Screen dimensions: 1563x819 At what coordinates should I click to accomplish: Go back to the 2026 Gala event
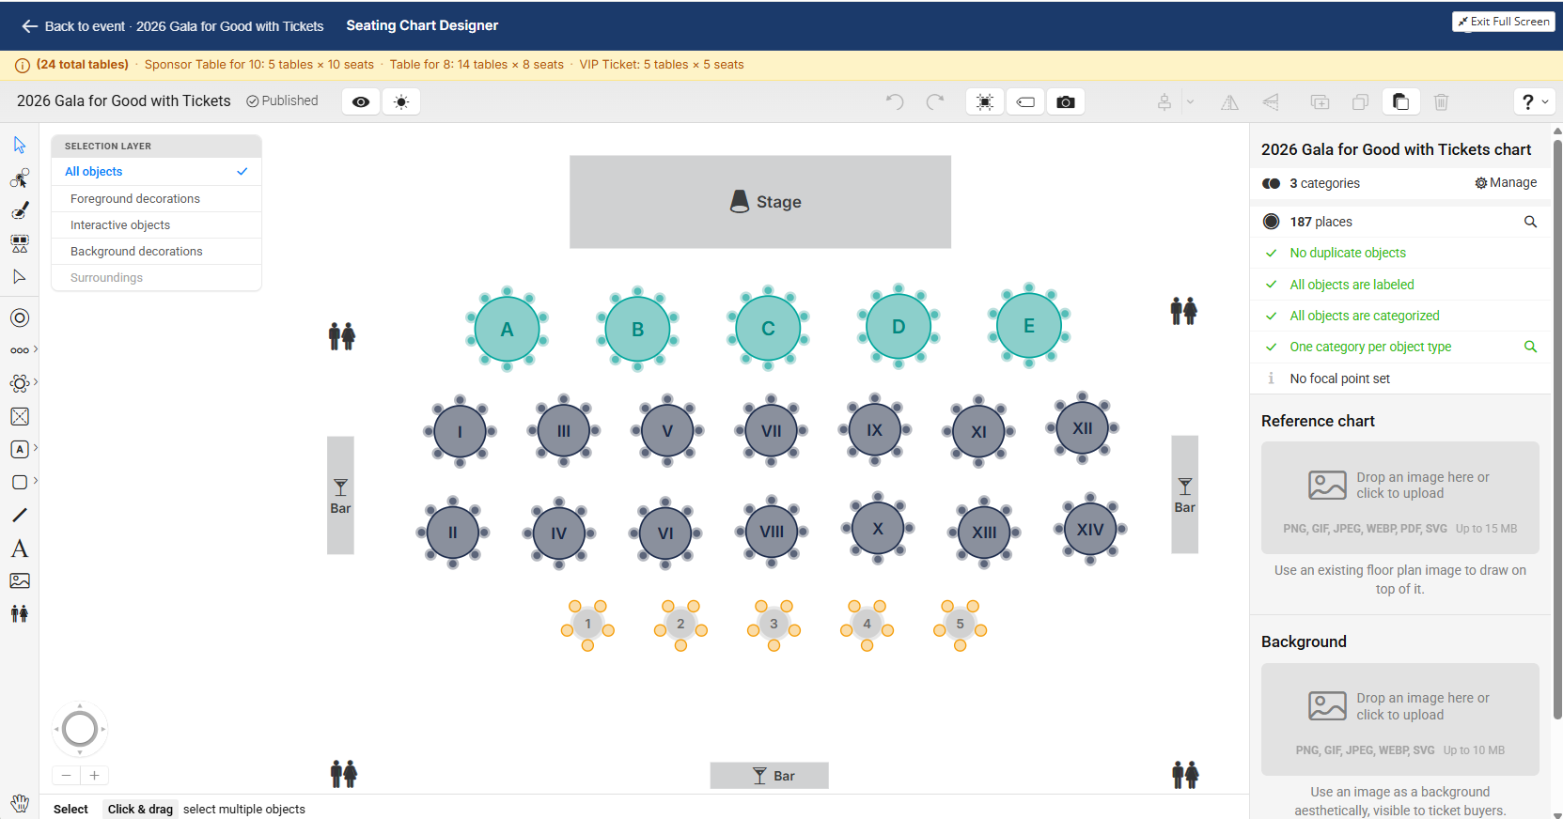click(173, 26)
